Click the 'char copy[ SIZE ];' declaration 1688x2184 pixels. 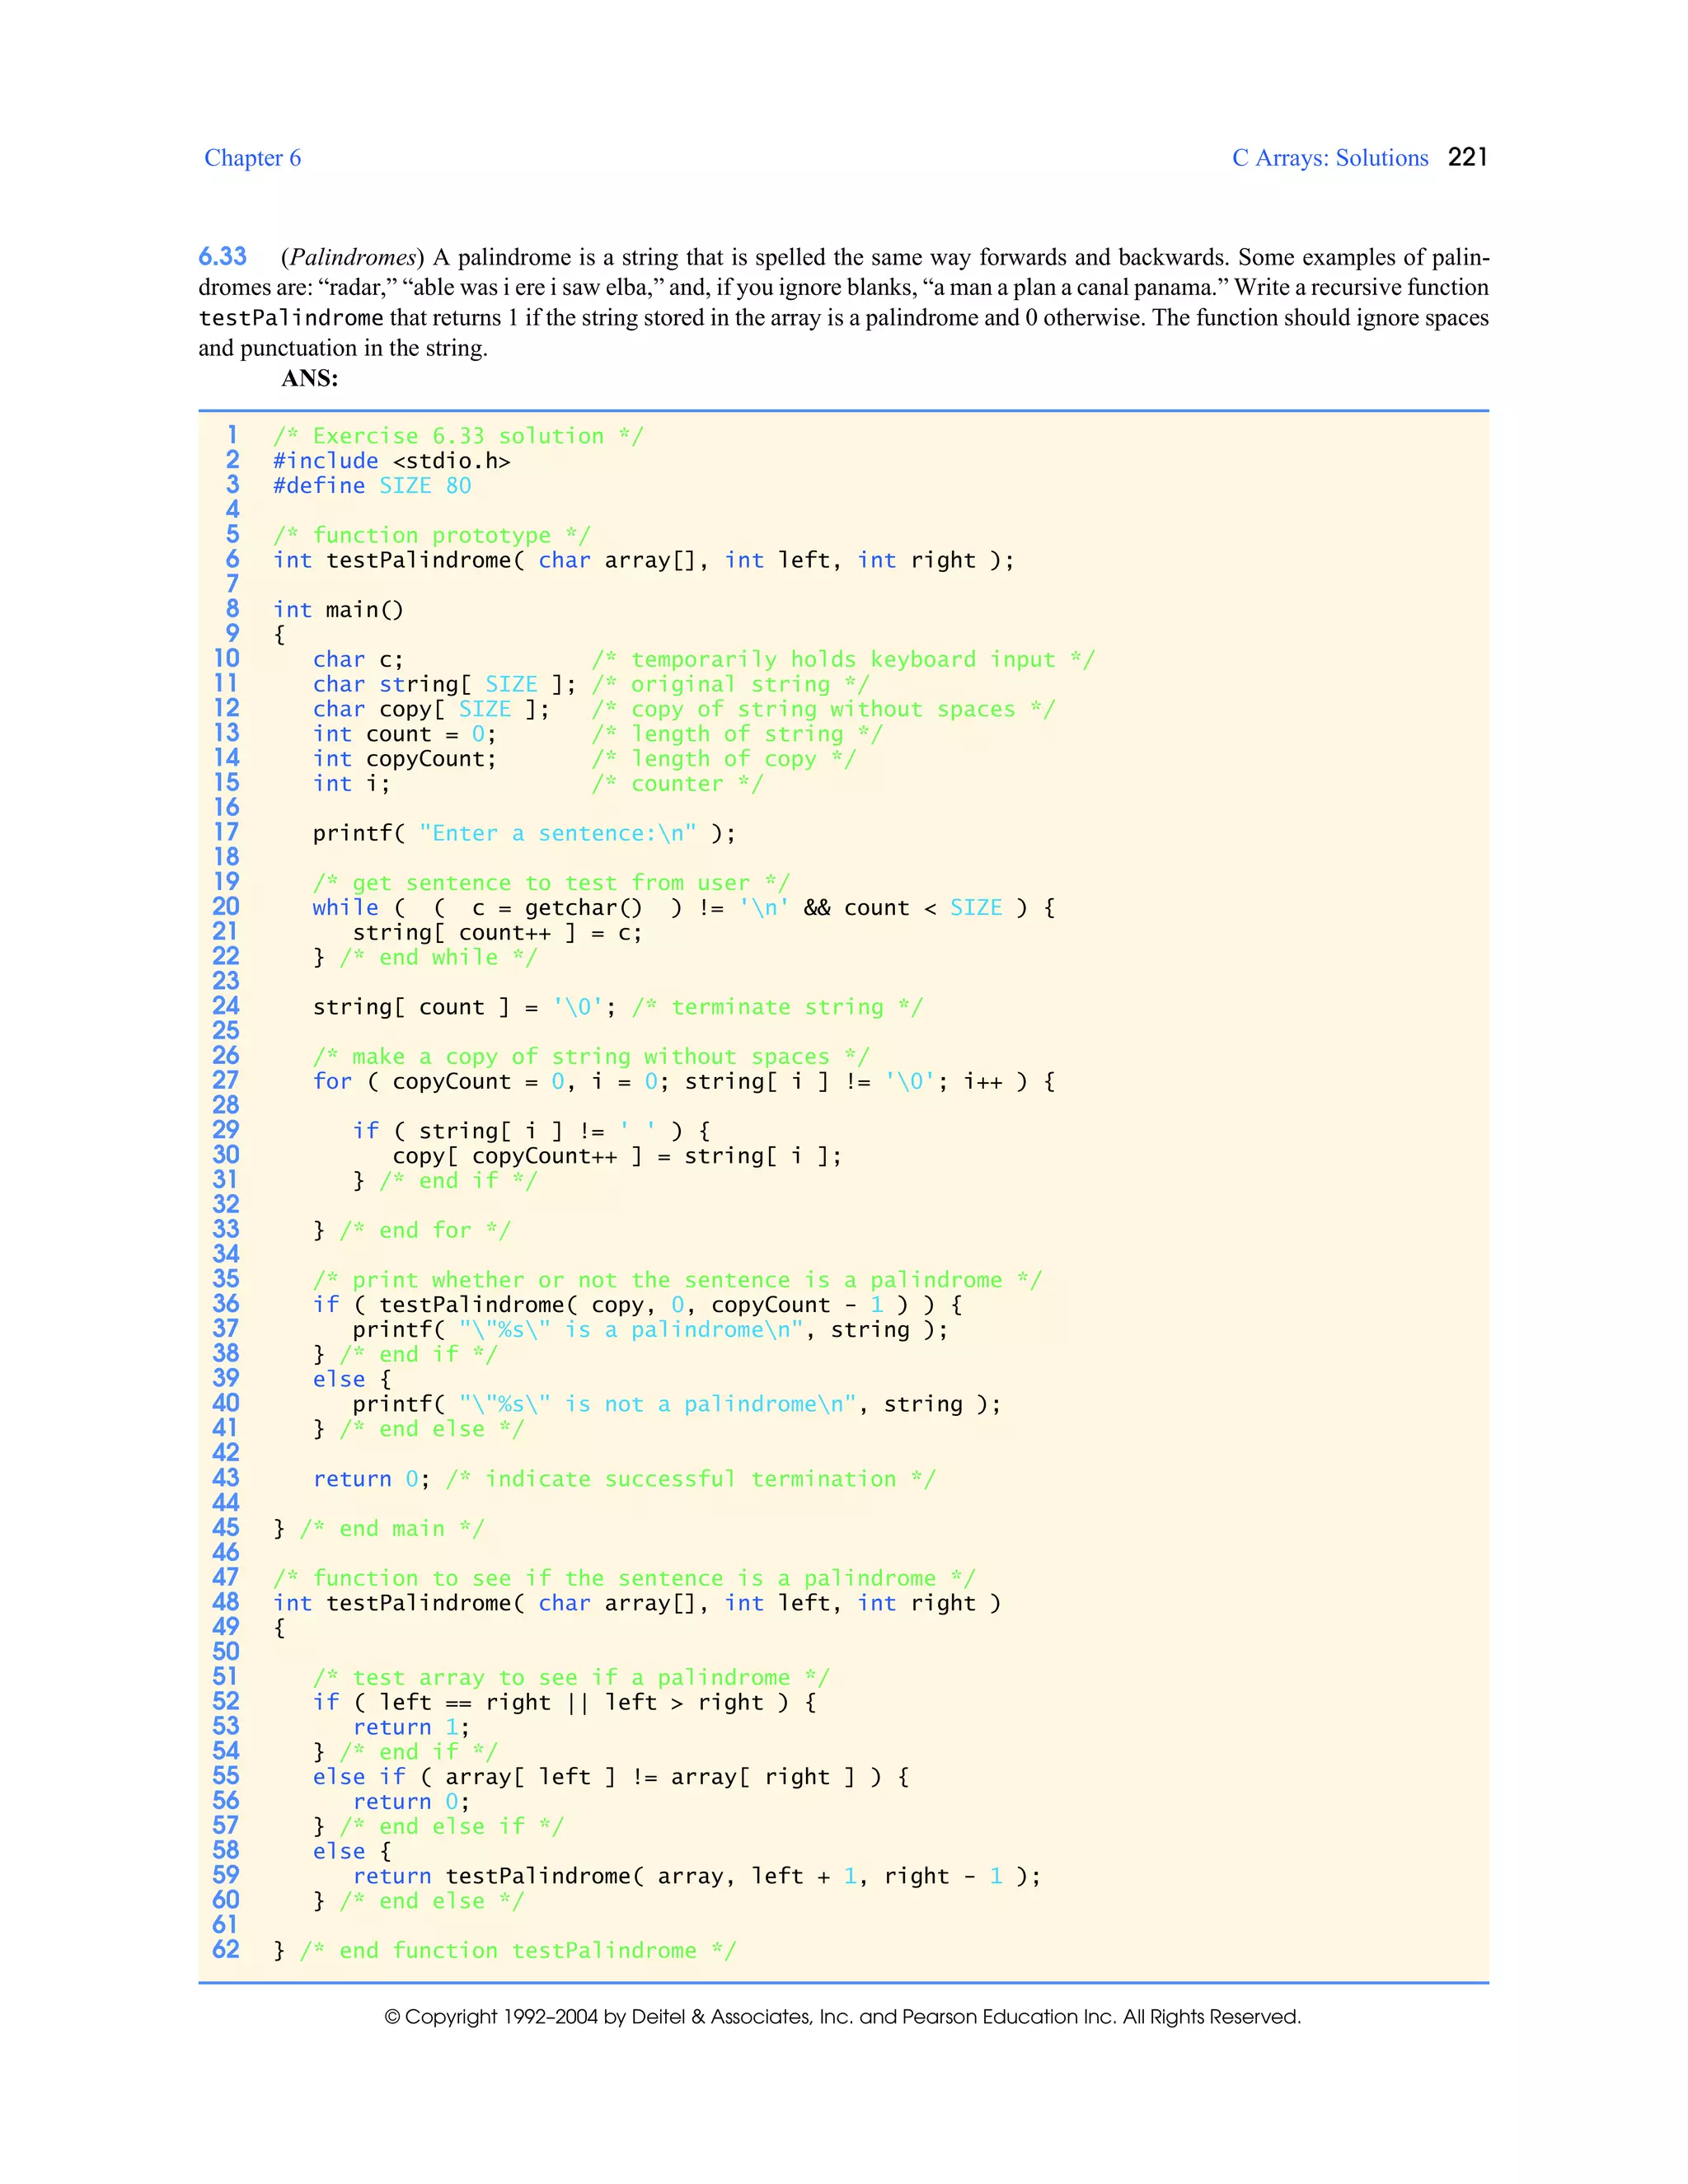[431, 710]
